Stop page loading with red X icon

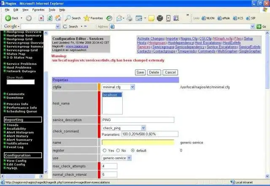pyautogui.click(x=41, y=18)
